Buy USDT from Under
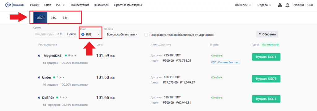317x111 pixels. [x=266, y=79]
